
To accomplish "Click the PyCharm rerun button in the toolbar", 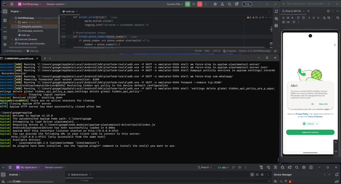I will (x=188, y=4).
